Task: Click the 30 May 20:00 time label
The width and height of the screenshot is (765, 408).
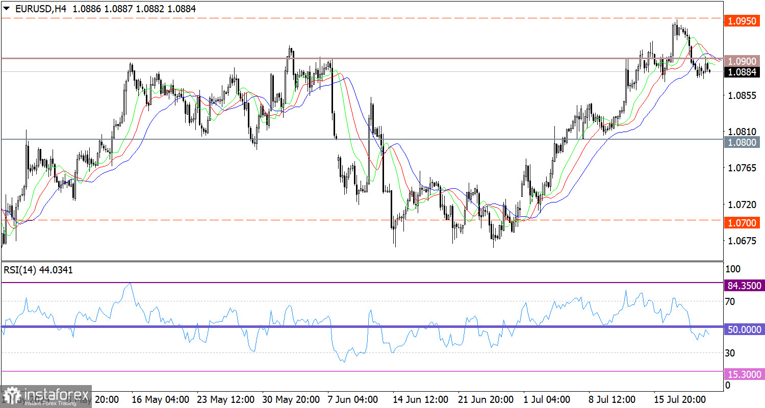Action: pos(292,399)
